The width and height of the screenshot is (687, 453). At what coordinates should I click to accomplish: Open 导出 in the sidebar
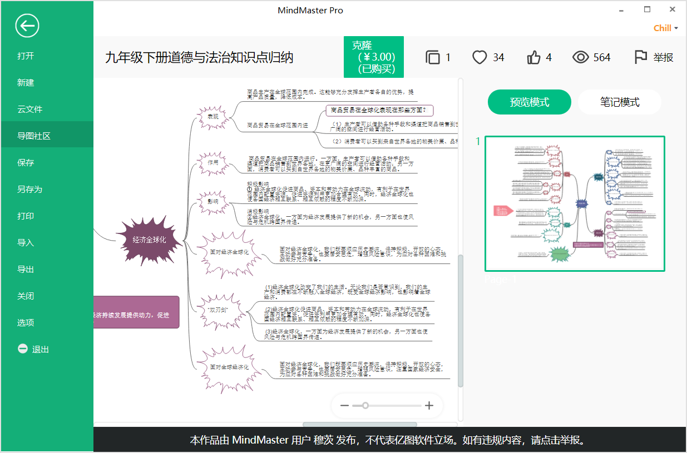point(26,270)
